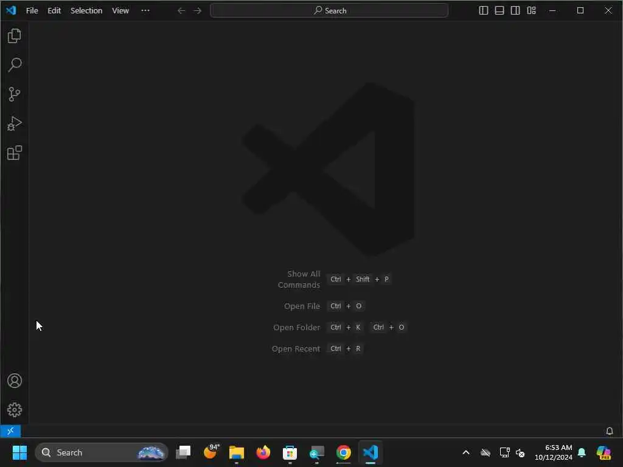The image size is (623, 467).
Task: Open the weather widget showing 94°
Action: pyautogui.click(x=210, y=452)
